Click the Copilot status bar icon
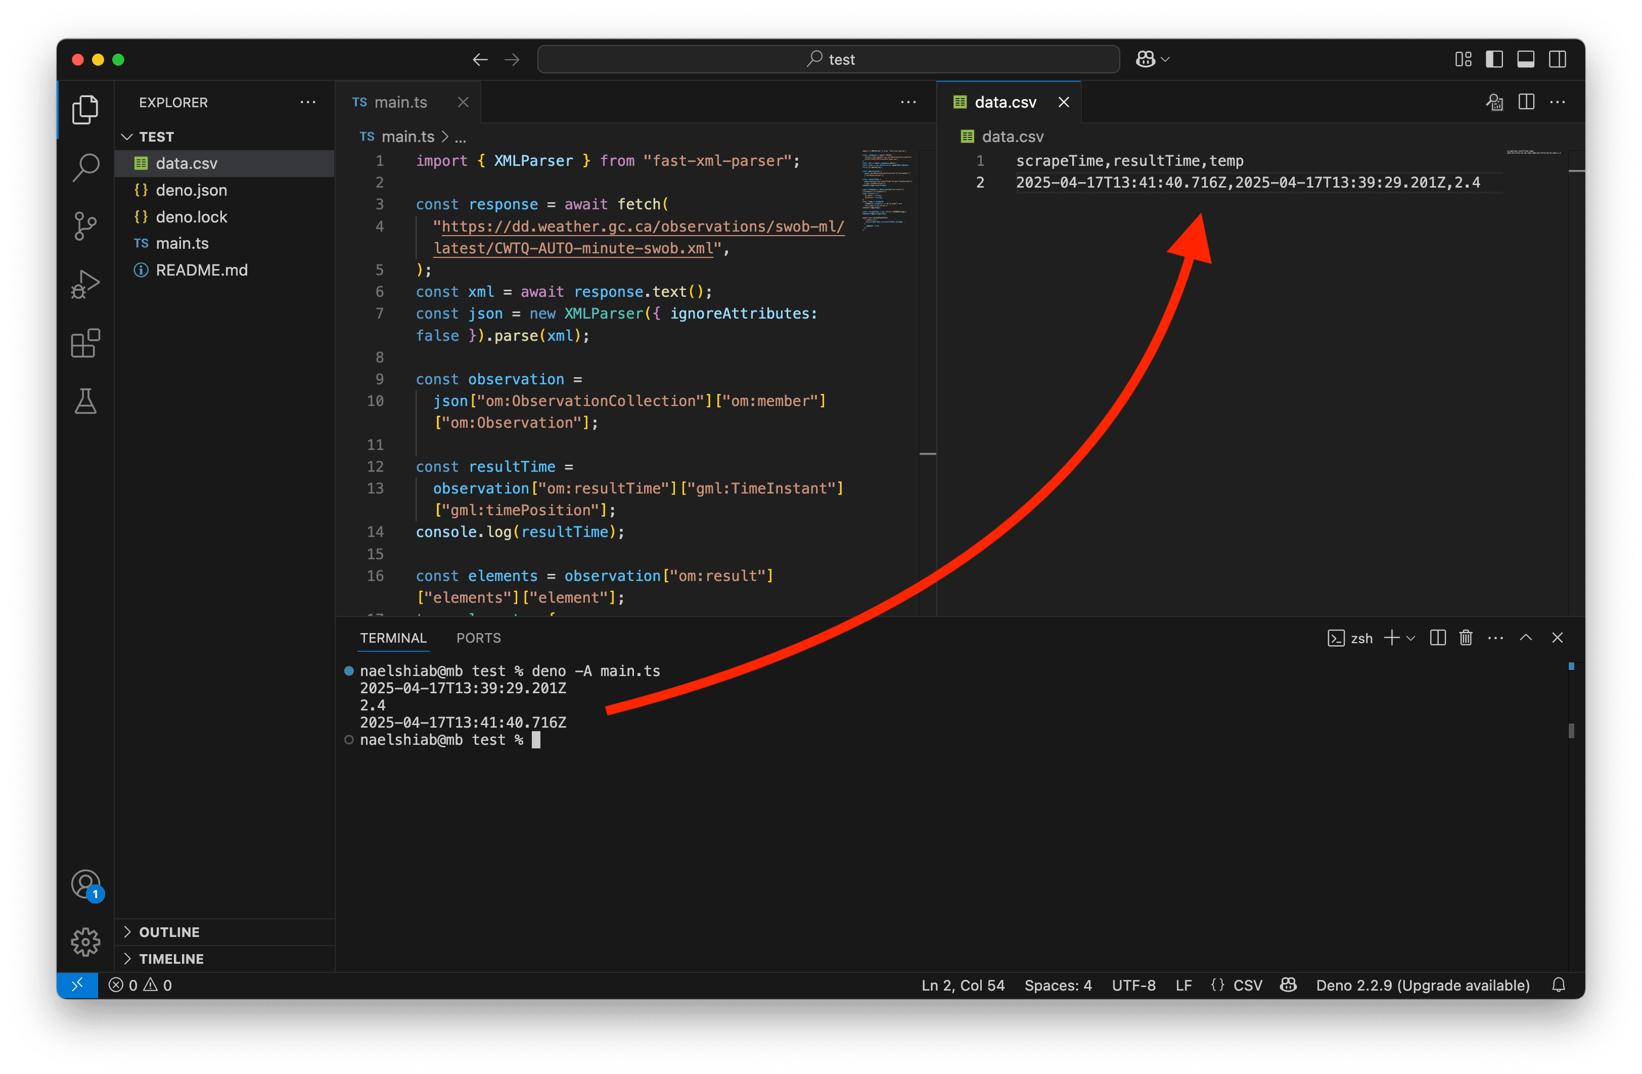 tap(1288, 985)
